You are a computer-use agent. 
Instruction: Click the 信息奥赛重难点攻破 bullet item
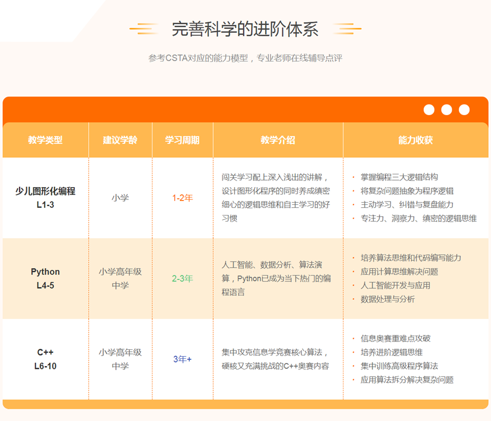click(395, 338)
